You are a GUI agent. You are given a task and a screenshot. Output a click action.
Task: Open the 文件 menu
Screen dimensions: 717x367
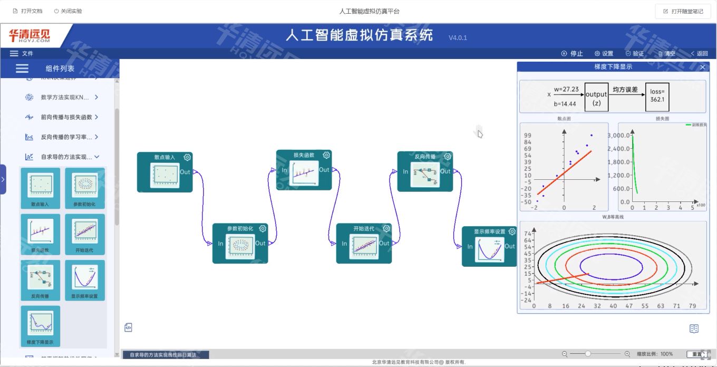click(x=22, y=53)
